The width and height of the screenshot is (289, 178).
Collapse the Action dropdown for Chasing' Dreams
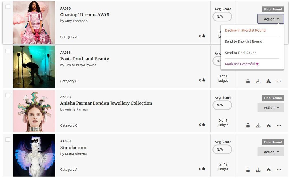(x=271, y=19)
